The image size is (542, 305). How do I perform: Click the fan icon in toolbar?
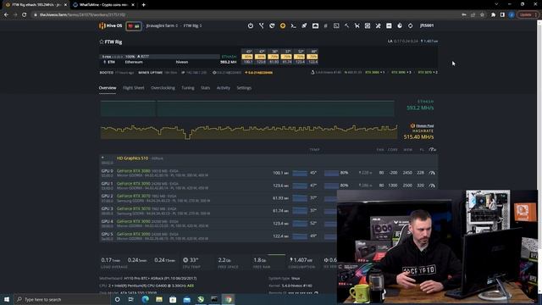(379, 25)
